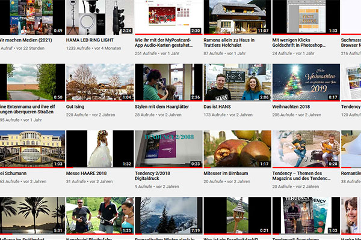Screen dimensions: 361x240
Task: Click the '1233 Aufrufe • vor 4 Monaten' text
Action: (x=93, y=48)
